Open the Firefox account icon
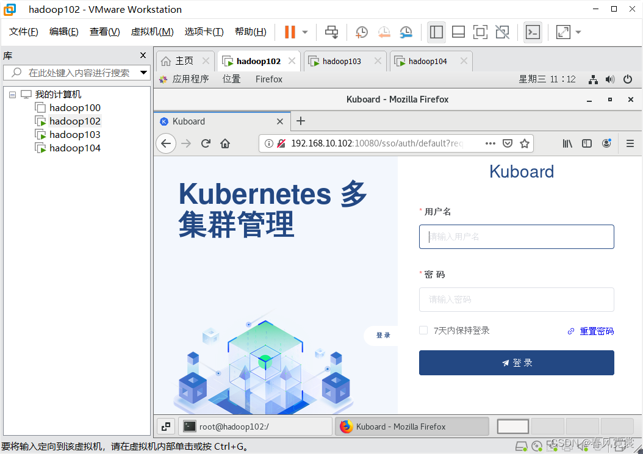Viewport: 643px width, 454px height. click(x=606, y=143)
